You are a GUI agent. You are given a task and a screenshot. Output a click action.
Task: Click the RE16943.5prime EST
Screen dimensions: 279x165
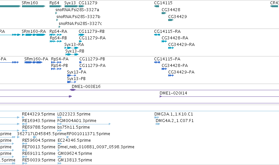click(25, 124)
